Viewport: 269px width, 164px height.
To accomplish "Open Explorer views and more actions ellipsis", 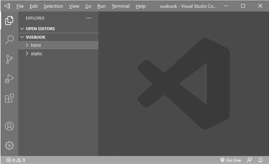I will click(89, 18).
